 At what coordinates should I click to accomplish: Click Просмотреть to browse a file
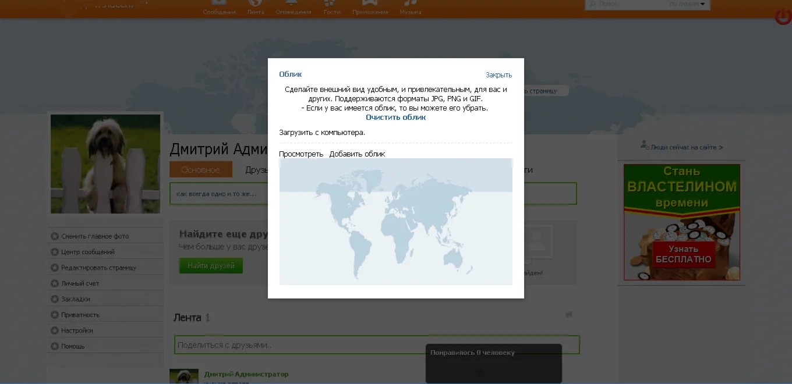click(x=301, y=154)
